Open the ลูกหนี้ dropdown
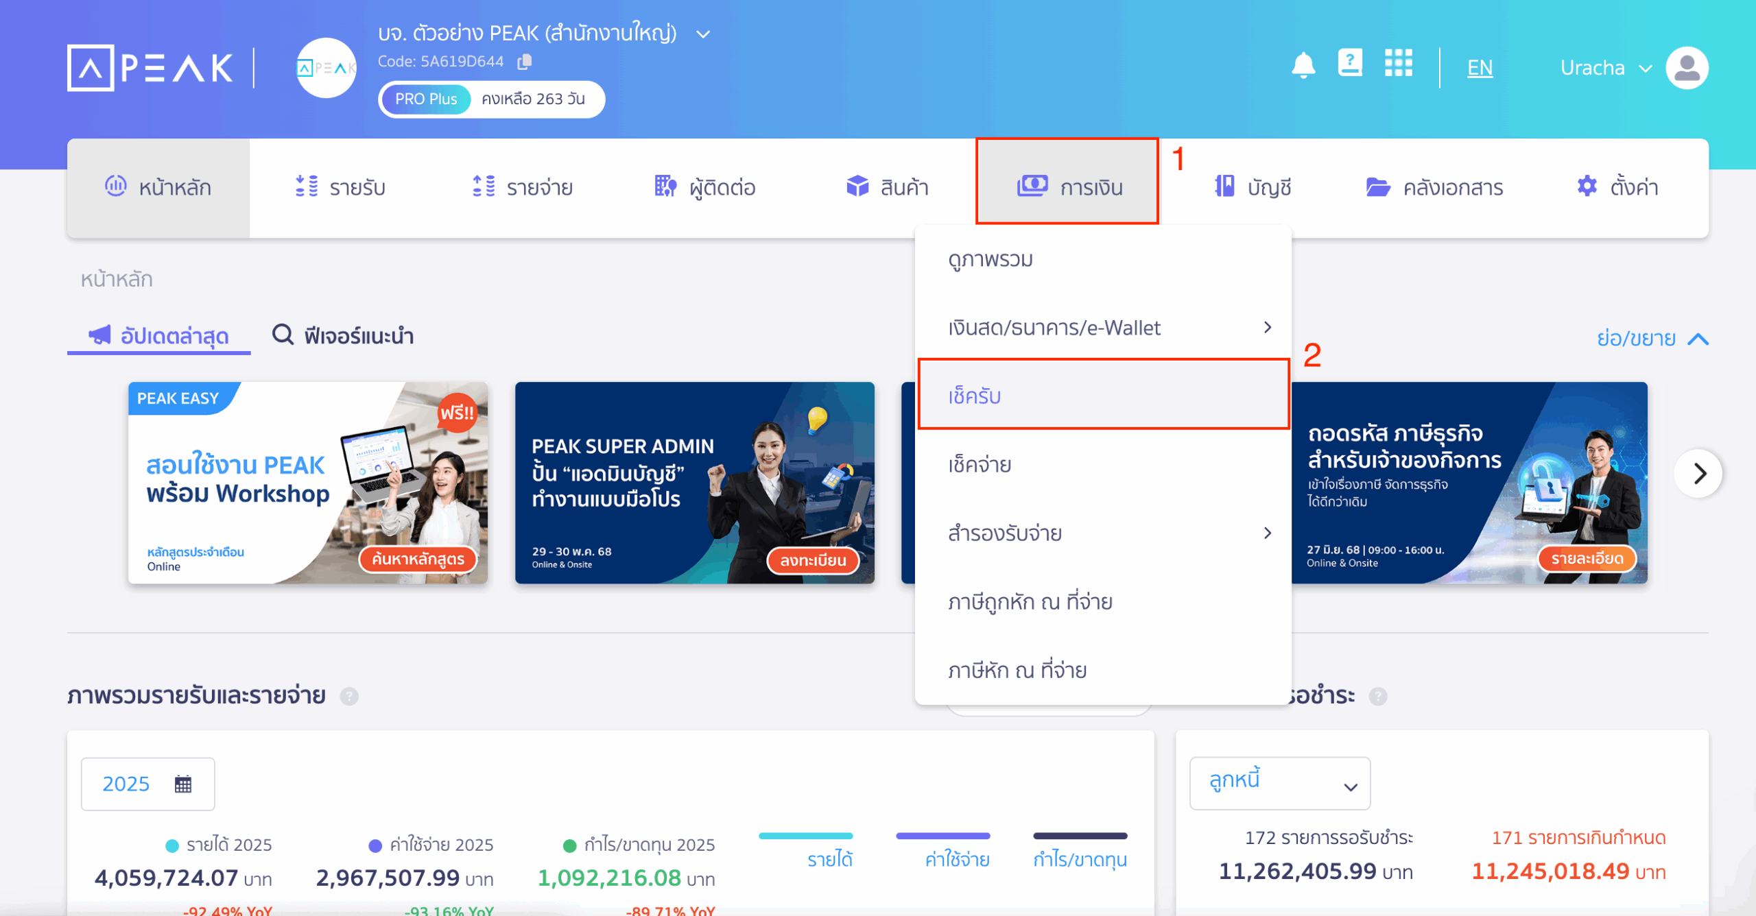The width and height of the screenshot is (1756, 916). click(x=1280, y=784)
